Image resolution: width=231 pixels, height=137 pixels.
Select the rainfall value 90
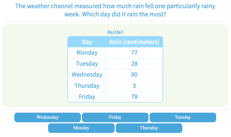134,75
